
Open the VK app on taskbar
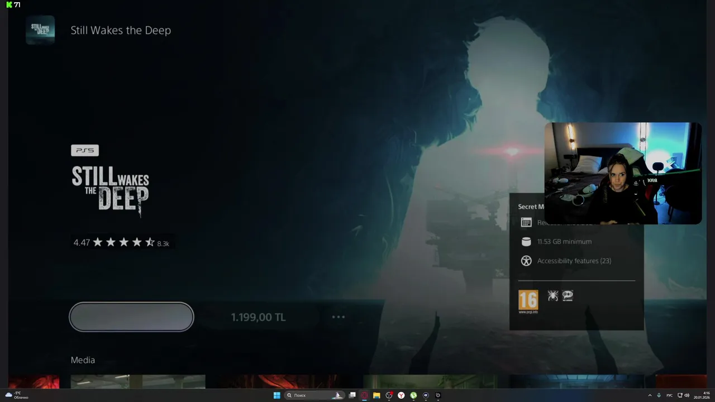426,395
